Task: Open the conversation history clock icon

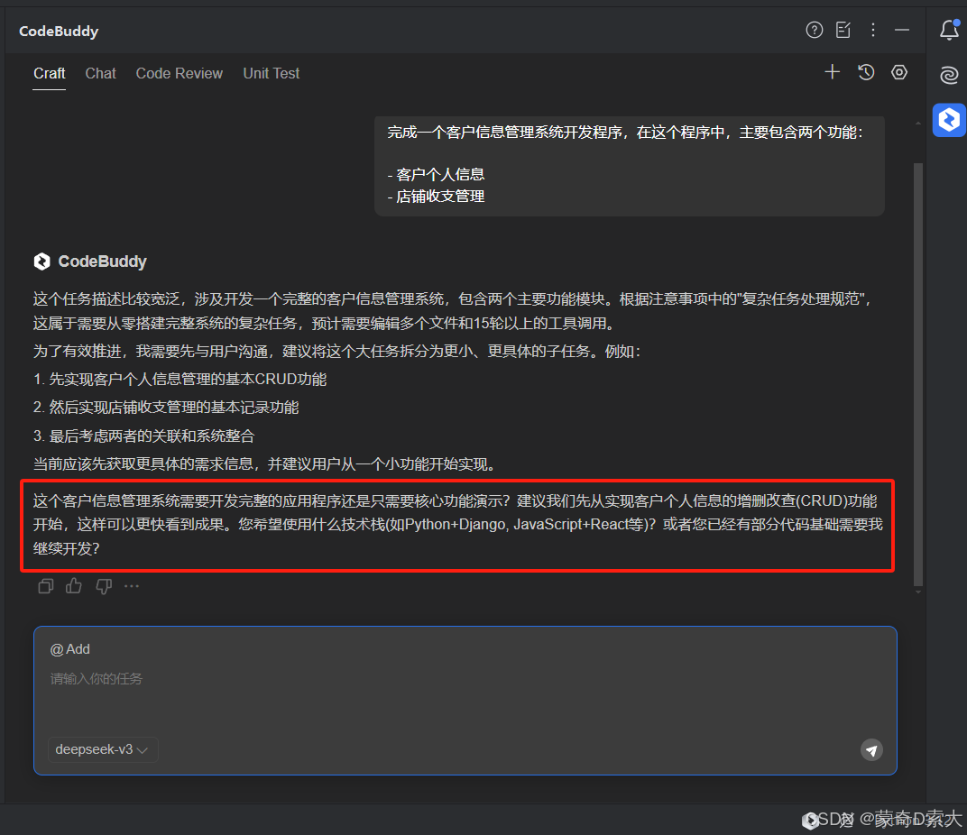Action: [x=866, y=72]
